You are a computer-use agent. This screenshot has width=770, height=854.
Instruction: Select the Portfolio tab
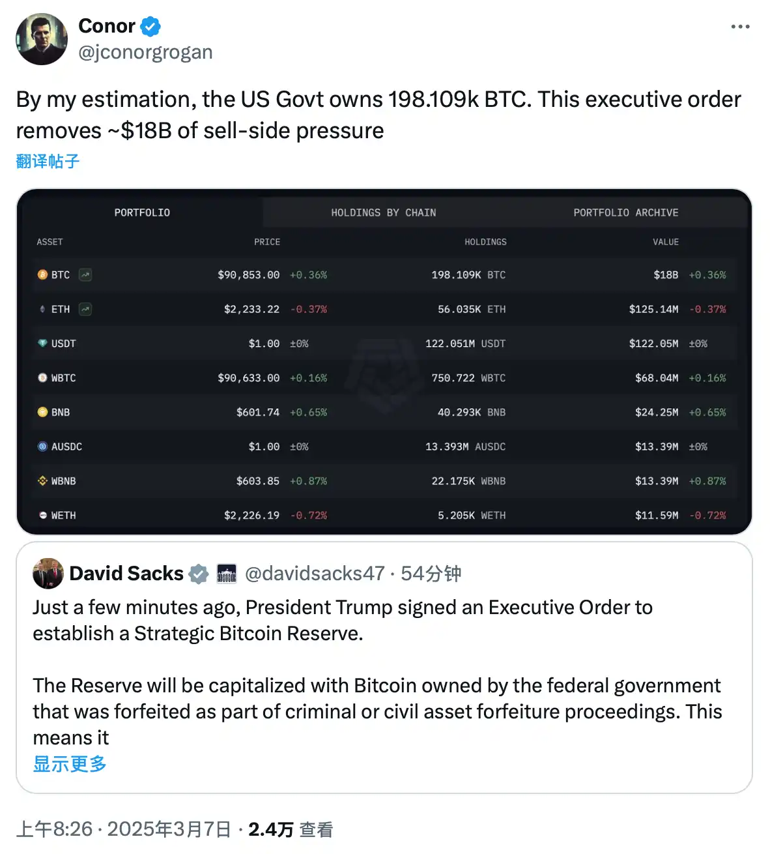tap(142, 213)
